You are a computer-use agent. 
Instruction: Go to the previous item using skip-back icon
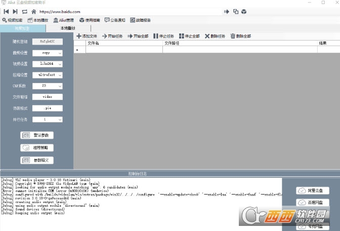pos(6,12)
